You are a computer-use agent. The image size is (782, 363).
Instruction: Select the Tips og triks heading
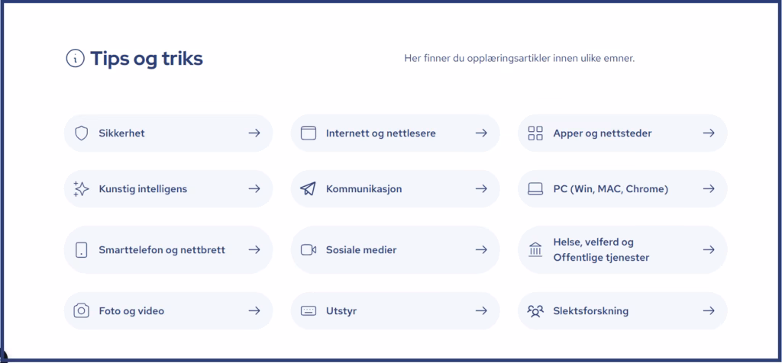pos(147,59)
